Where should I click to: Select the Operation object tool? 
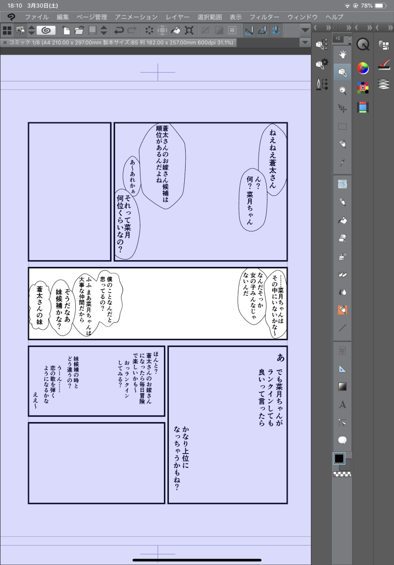[x=343, y=73]
